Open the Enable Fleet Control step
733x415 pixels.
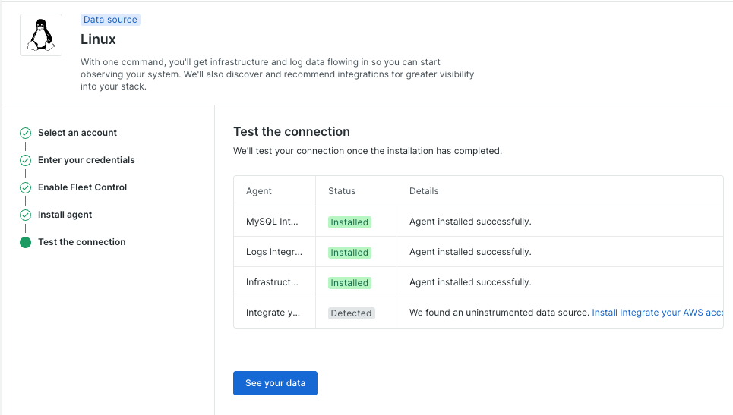tap(83, 187)
